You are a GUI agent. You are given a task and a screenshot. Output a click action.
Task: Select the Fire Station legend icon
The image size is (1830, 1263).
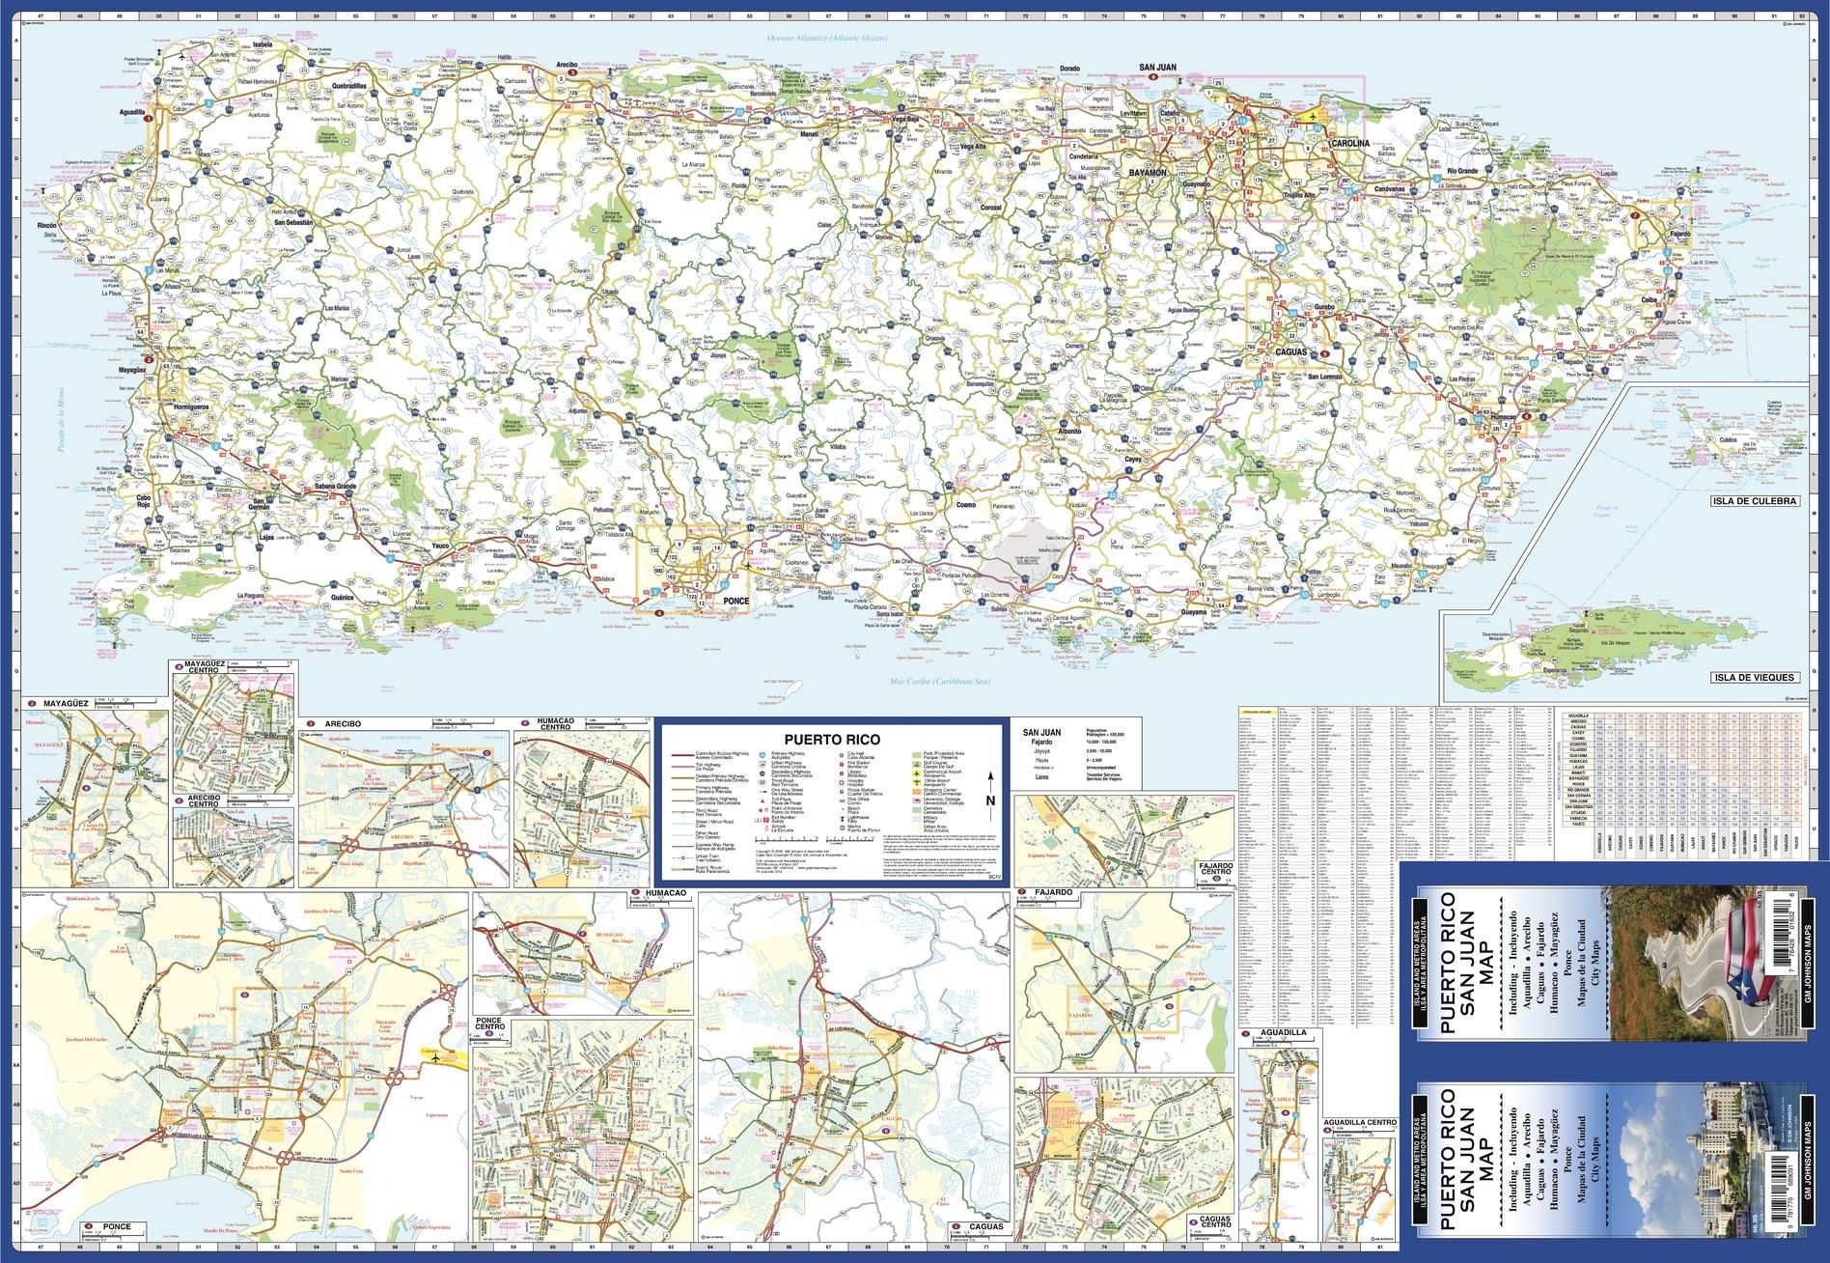842,765
